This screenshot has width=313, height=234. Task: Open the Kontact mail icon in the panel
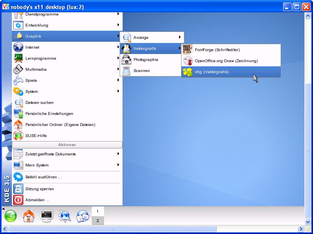82,216
